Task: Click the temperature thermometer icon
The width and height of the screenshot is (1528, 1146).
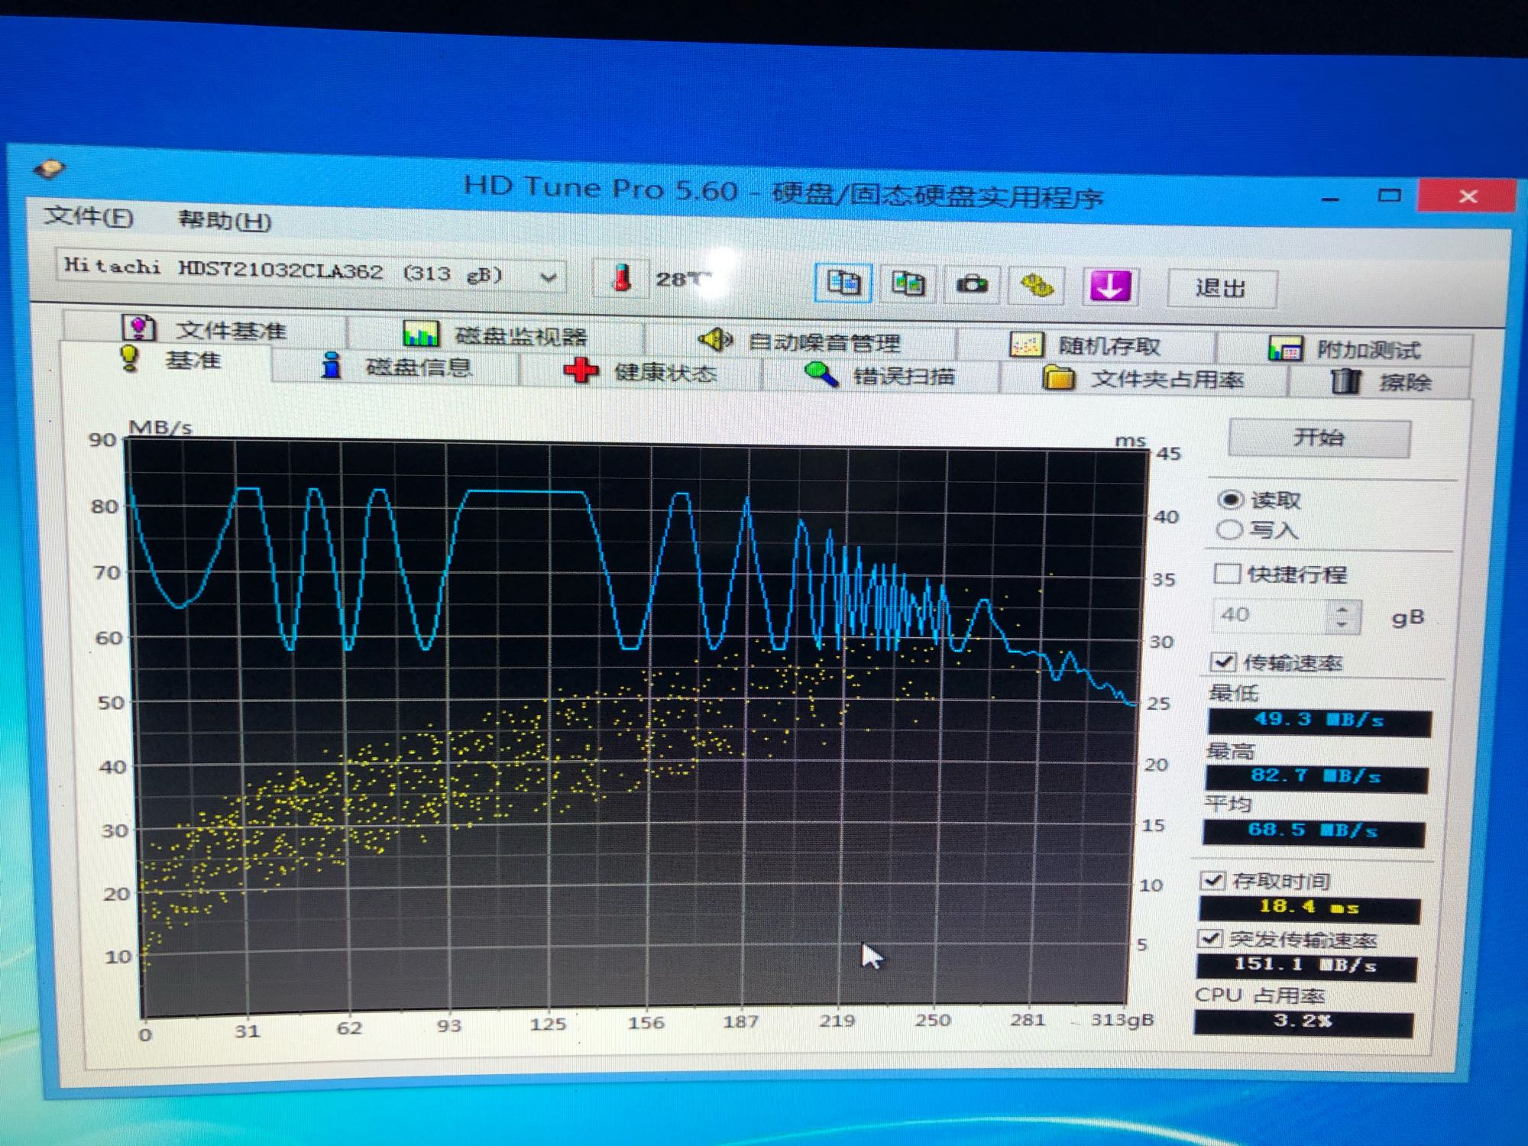Action: tap(622, 277)
